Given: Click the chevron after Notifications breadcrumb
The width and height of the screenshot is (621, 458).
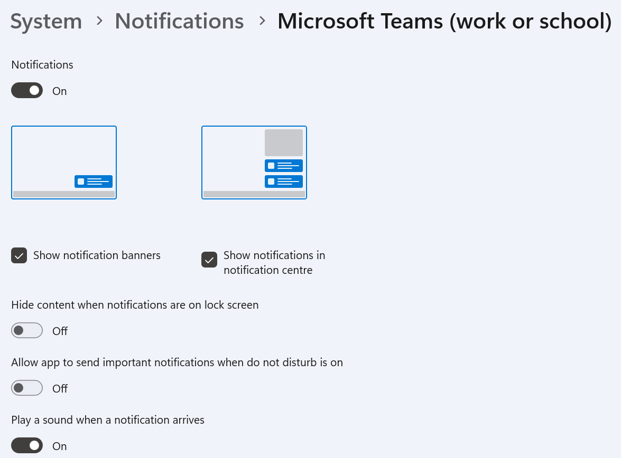Looking at the screenshot, I should pos(262,21).
